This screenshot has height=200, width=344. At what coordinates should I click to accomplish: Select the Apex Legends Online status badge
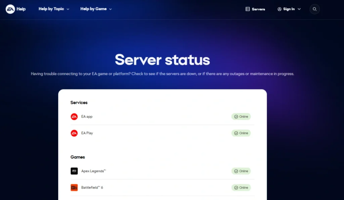tap(241, 171)
